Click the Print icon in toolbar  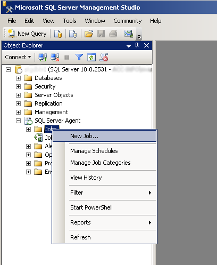point(113,34)
